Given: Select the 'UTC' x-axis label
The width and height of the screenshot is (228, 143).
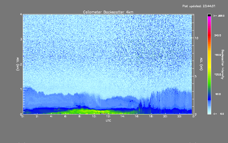Looking at the screenshot, I should tap(108, 120).
